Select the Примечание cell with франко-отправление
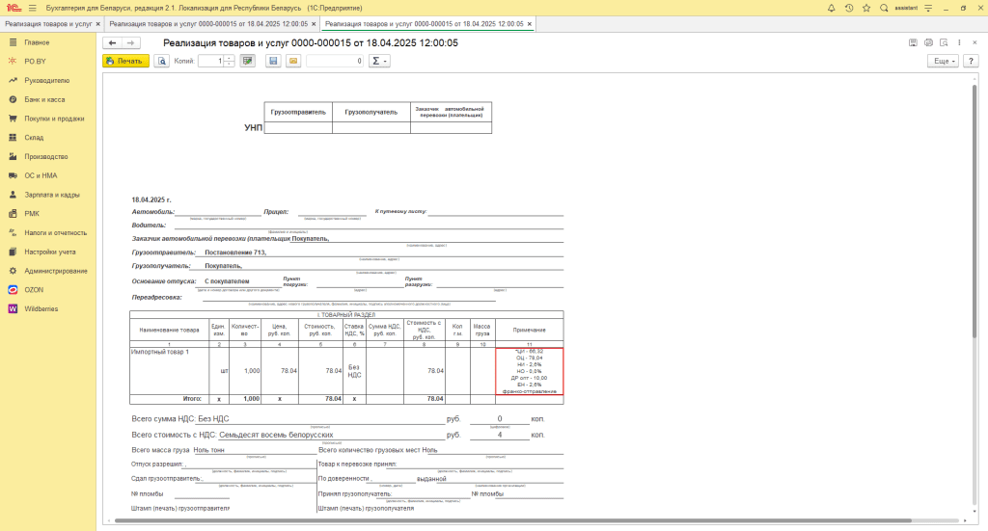988x531 pixels. 530,371
